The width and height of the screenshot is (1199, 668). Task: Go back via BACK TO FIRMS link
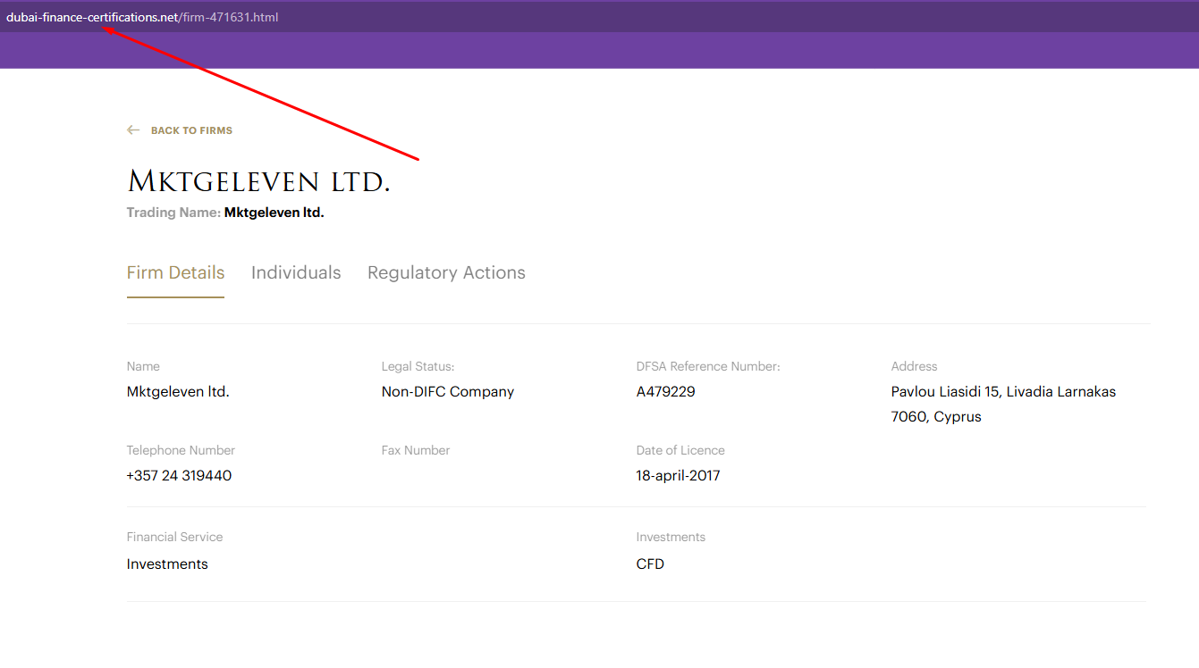tap(191, 130)
